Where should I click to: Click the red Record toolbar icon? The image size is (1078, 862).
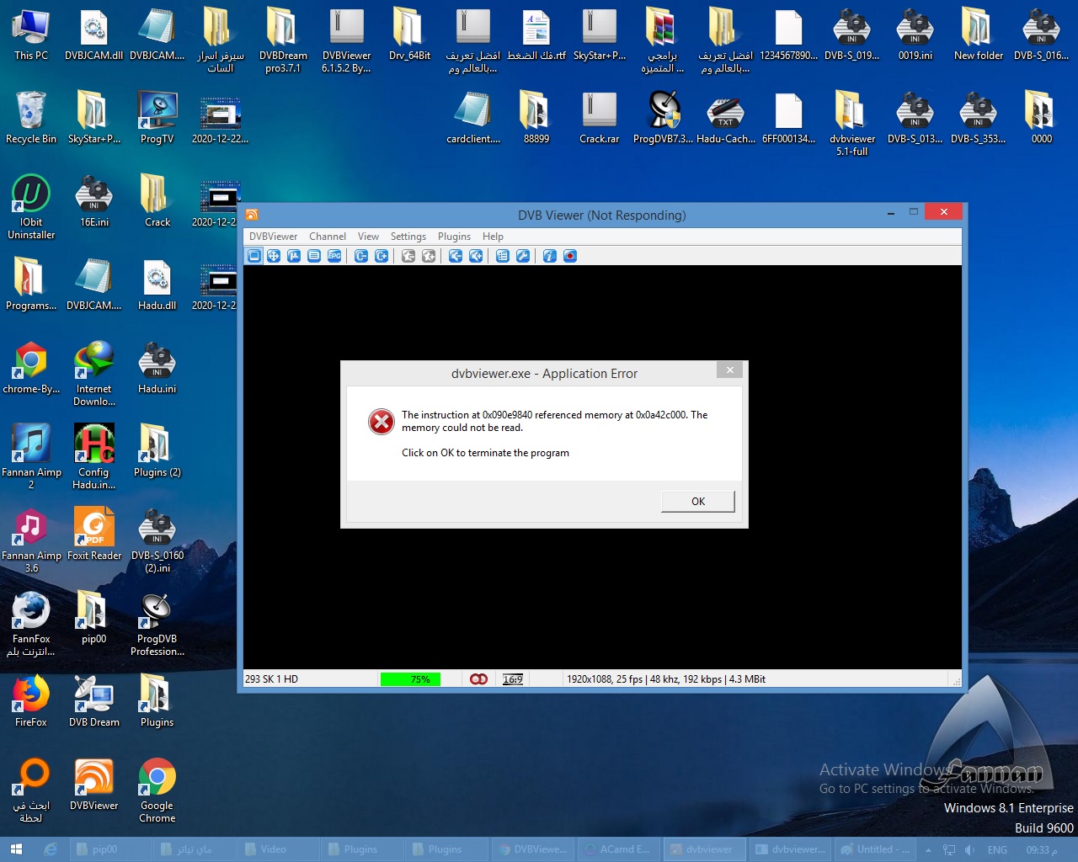(570, 256)
